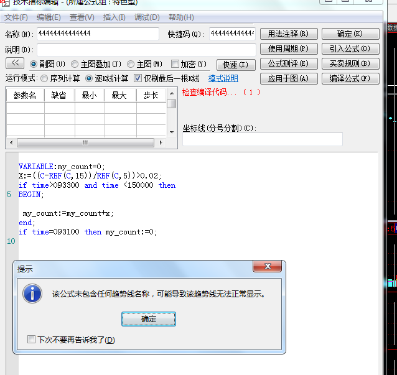This screenshot has width=397, height=375.
Task: Click the 快速(I) button
Action: click(x=236, y=65)
